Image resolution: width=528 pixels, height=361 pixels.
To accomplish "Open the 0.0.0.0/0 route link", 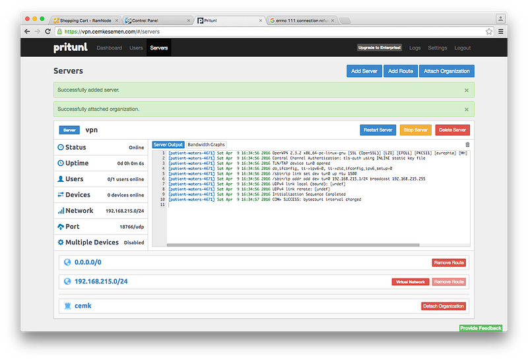I will (88, 262).
